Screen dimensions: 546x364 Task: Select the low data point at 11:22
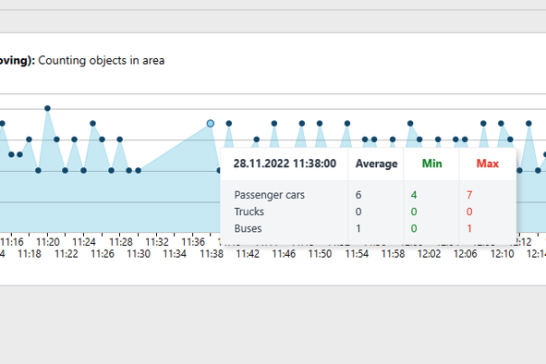65,170
